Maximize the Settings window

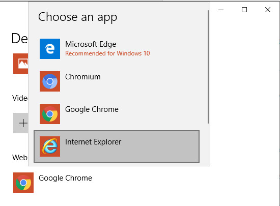coord(244,10)
